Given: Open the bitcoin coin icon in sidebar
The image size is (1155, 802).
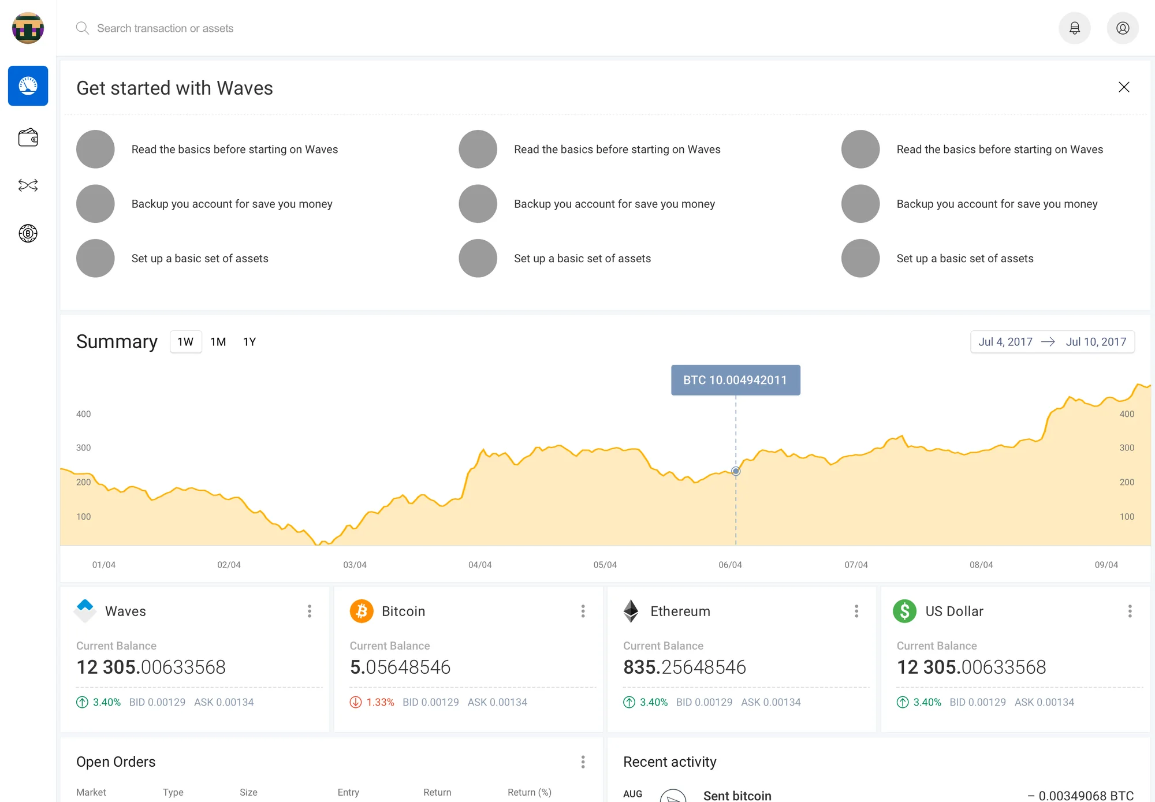Looking at the screenshot, I should (x=28, y=233).
